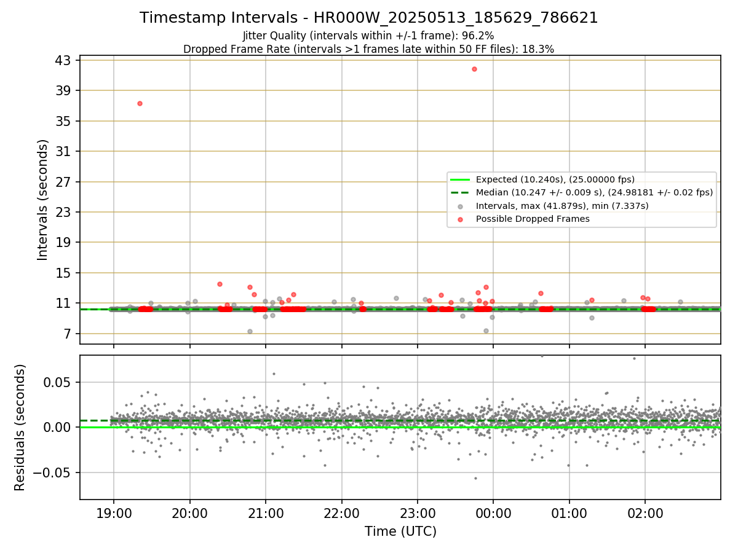Viewport: 738px width, 553px height.
Task: Click the '7' y-axis tick label
Action: click(x=68, y=334)
